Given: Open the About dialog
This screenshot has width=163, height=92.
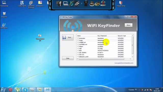Looking at the screenshot, I should point(128,25).
